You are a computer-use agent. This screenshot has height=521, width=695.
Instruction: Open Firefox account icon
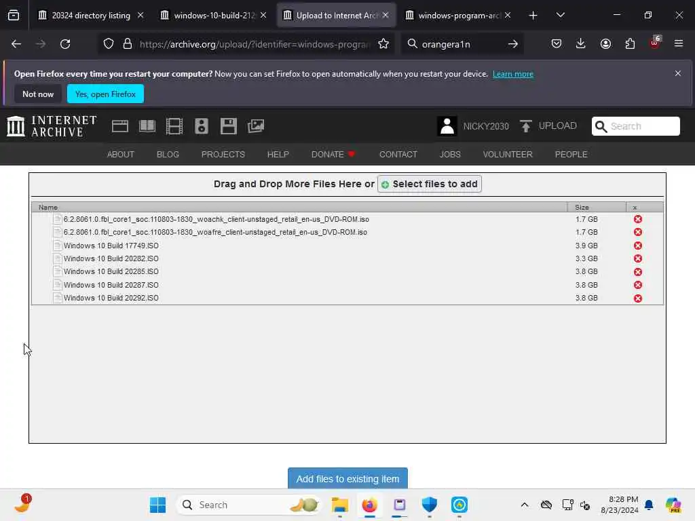pos(605,44)
